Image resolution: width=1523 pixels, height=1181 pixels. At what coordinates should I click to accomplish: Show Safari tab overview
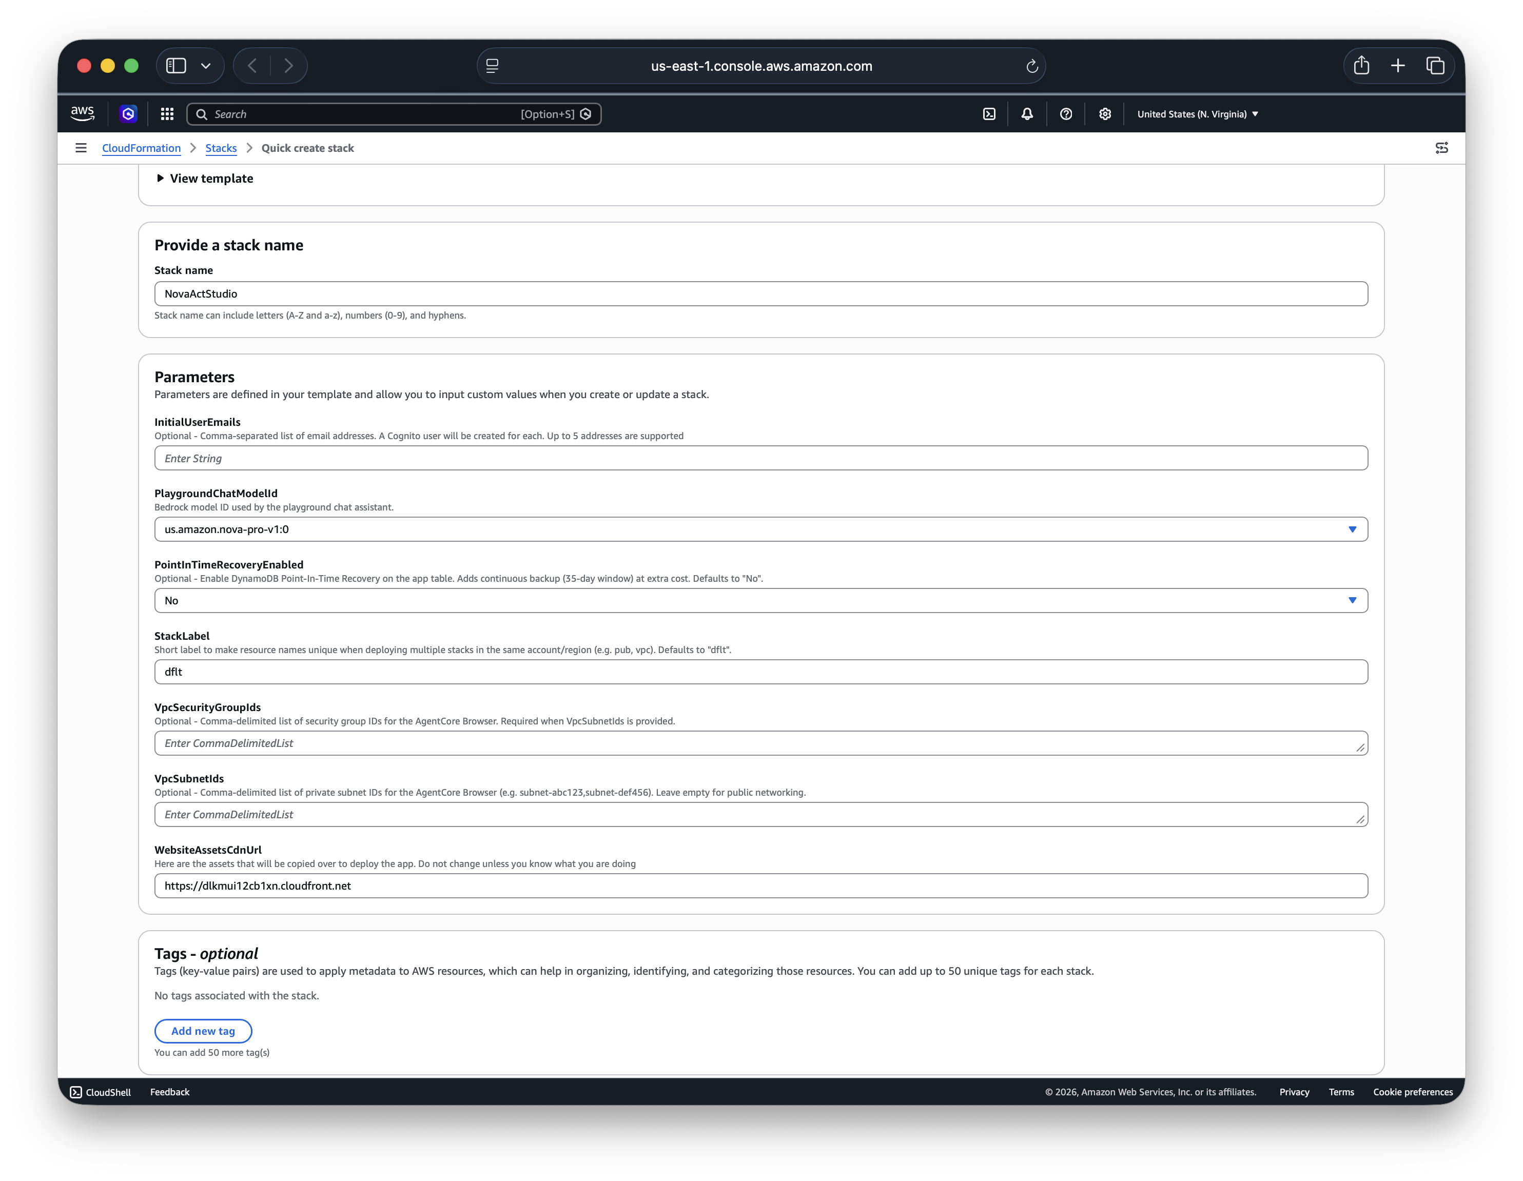tap(1435, 66)
